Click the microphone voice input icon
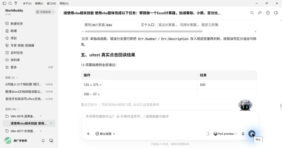The width and height of the screenshot is (282, 148). pyautogui.click(x=243, y=134)
